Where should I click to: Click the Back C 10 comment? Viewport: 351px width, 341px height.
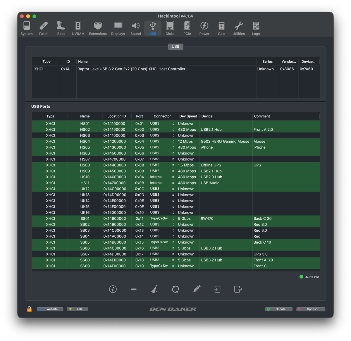pos(262,242)
